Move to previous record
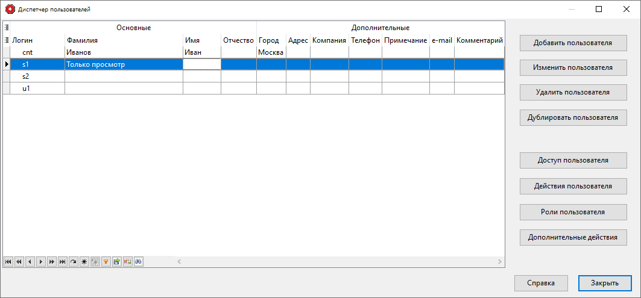The height and width of the screenshot is (298, 641). (x=30, y=262)
